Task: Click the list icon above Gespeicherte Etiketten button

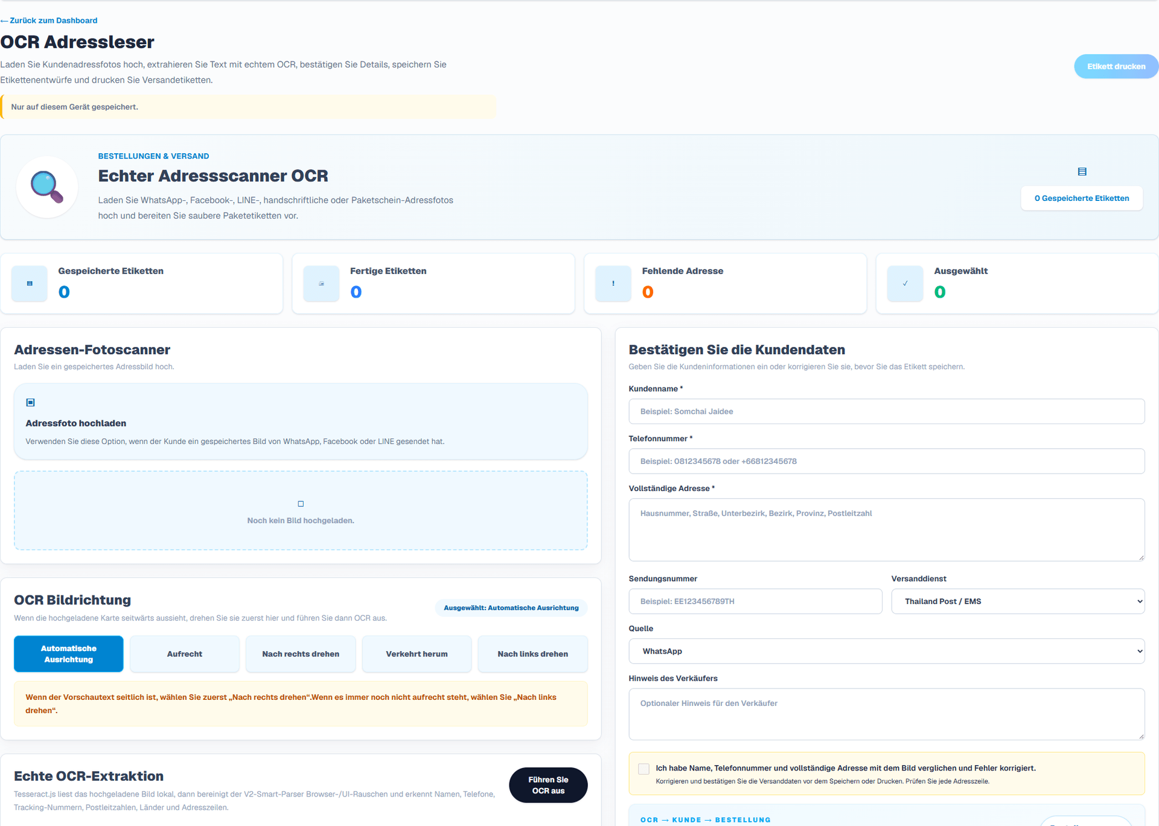Action: point(1082,172)
